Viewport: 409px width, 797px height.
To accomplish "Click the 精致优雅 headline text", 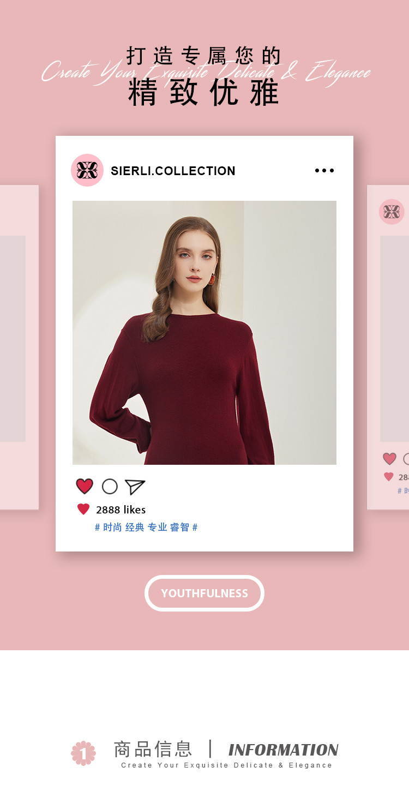I will click(204, 93).
